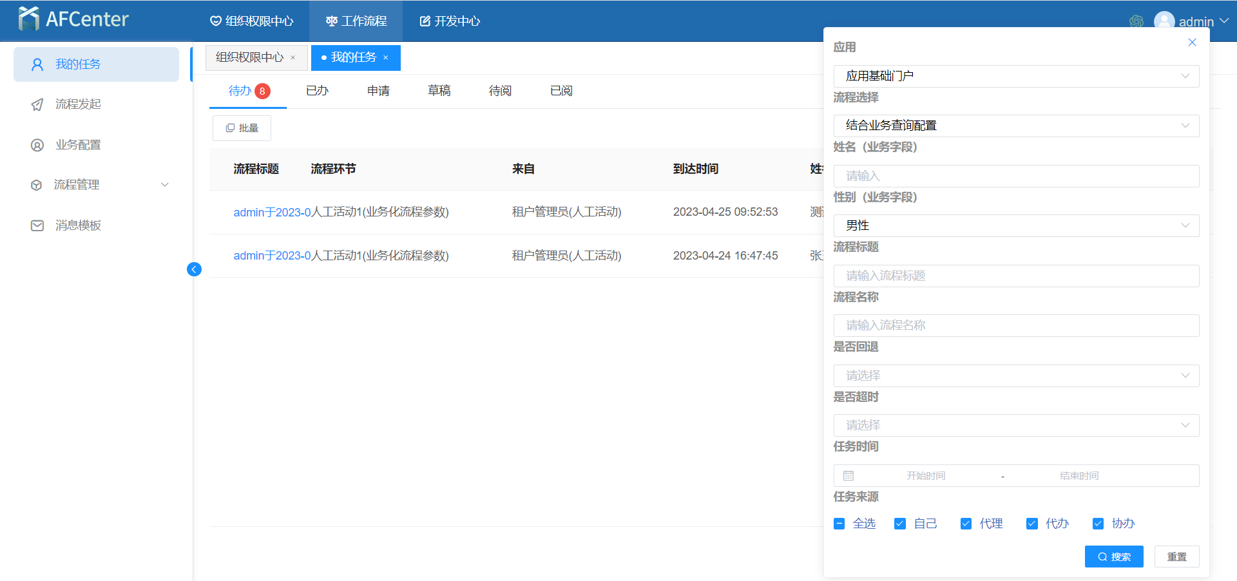The width and height of the screenshot is (1237, 581).
Task: Close the search filter panel
Action: click(x=1192, y=43)
